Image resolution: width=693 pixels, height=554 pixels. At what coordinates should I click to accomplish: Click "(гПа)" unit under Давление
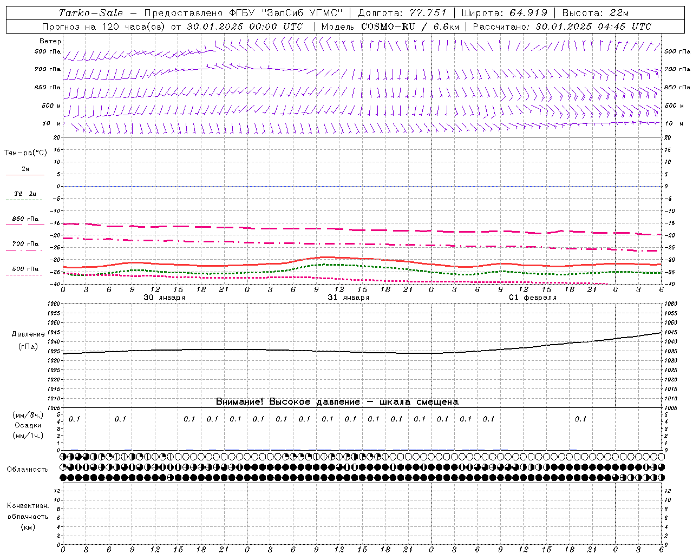pos(28,347)
